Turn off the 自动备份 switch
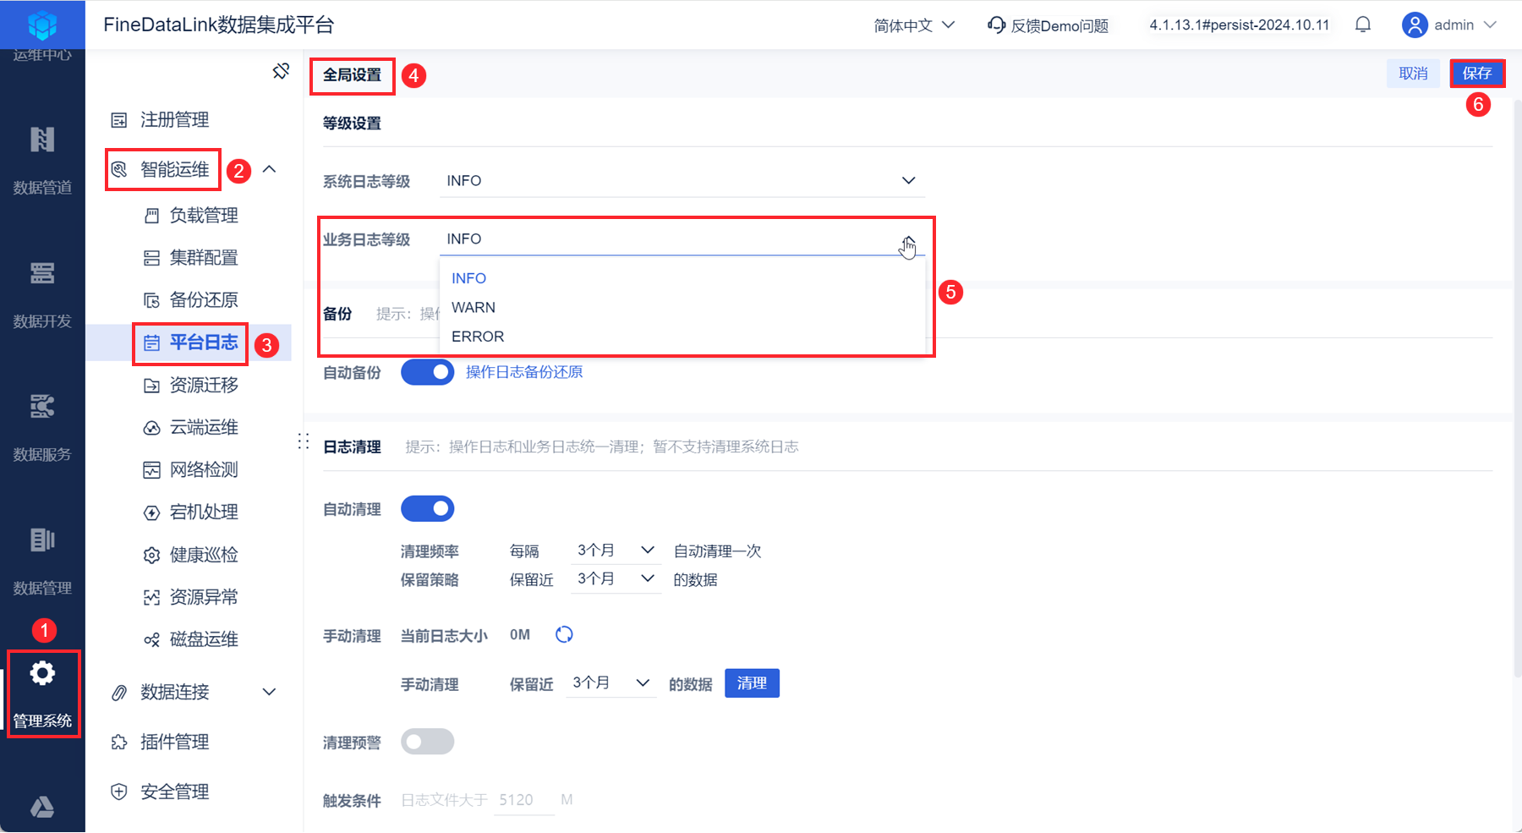 pos(427,372)
